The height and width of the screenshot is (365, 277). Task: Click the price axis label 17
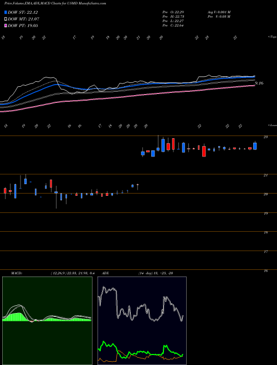[x=265, y=252]
